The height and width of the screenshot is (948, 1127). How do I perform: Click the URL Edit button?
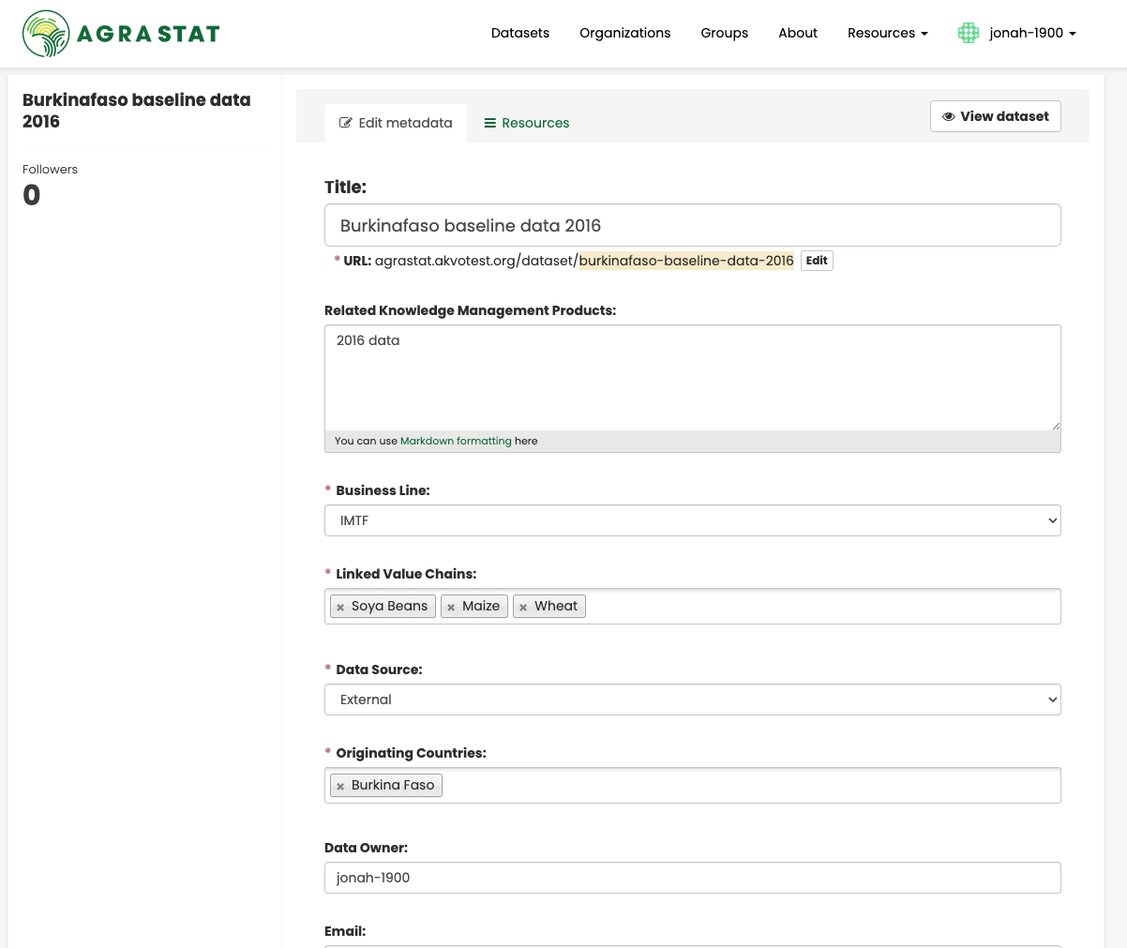pyautogui.click(x=817, y=261)
